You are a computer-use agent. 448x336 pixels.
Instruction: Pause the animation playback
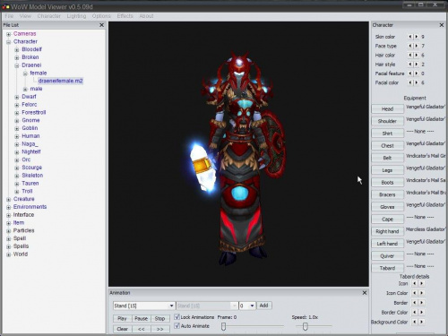(142, 318)
